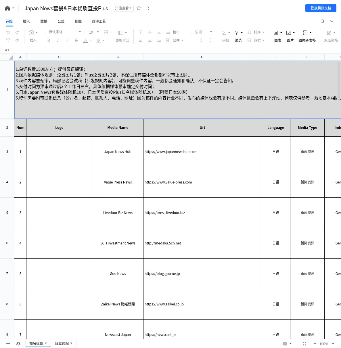The height and width of the screenshot is (348, 341).
Task: Align text left
Action: [141, 40]
